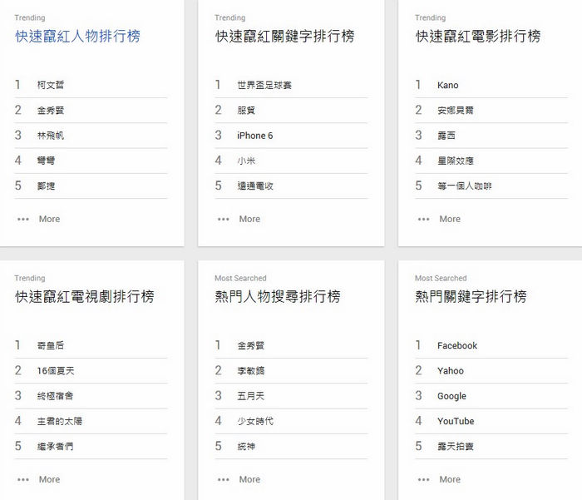Click the iPhone 6 trending keyword
582x500 pixels.
click(254, 136)
